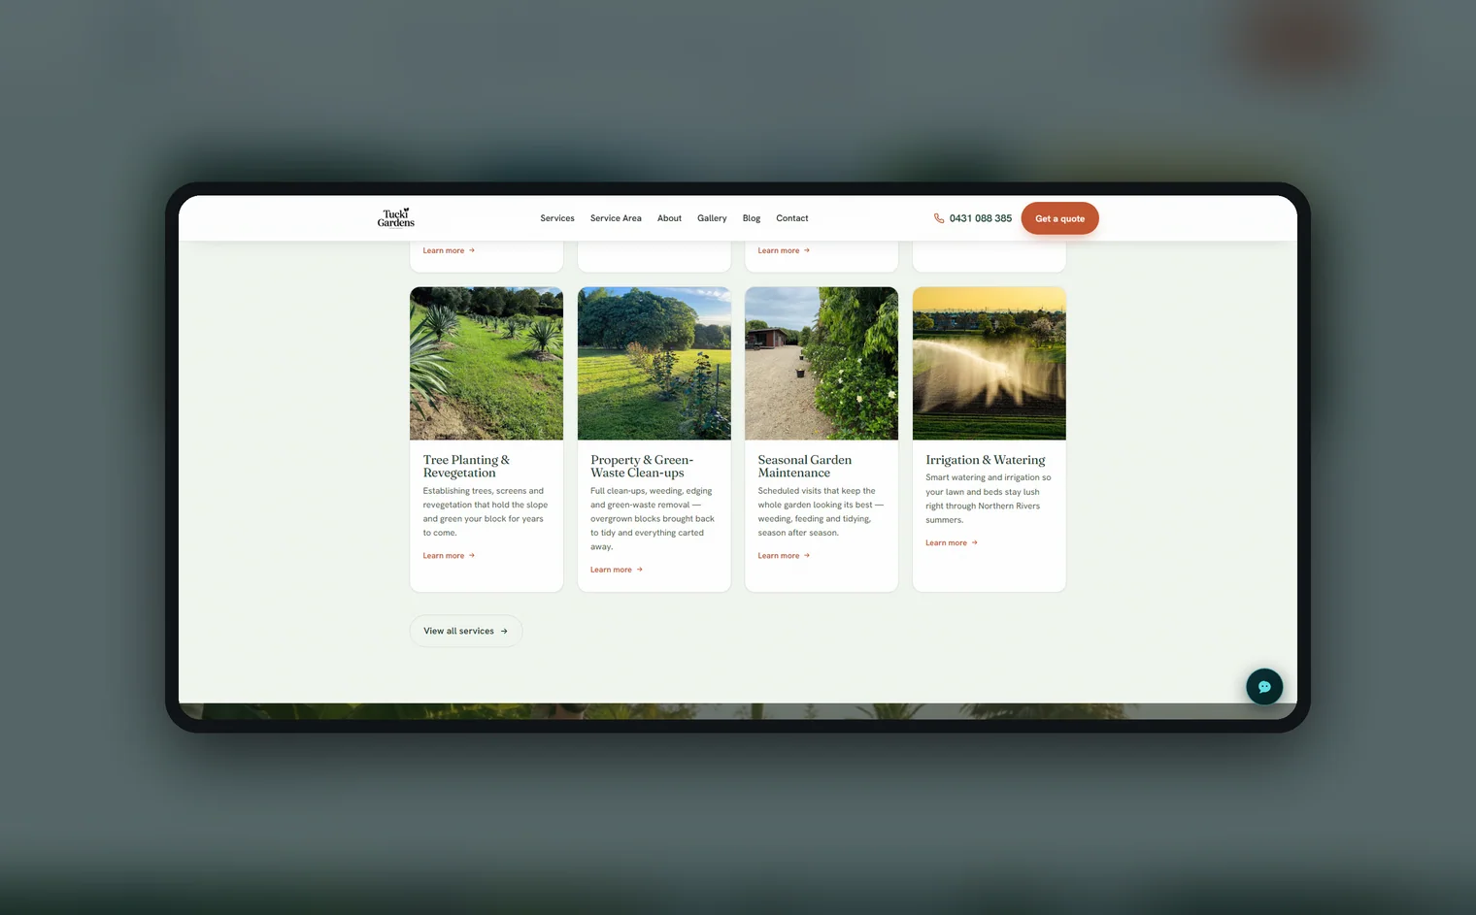Screen dimensions: 1476x915
Task: Learn more about Seasonal Garden Maintenance
Action: click(x=784, y=556)
